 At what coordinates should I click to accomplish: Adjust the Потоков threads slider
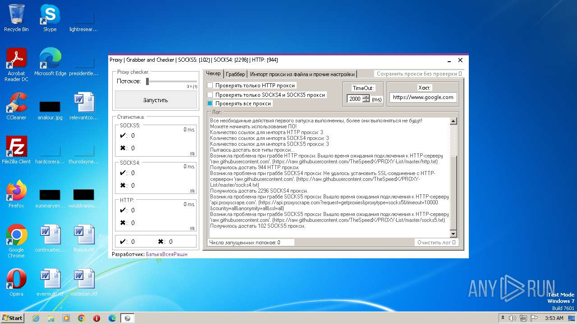click(147, 81)
